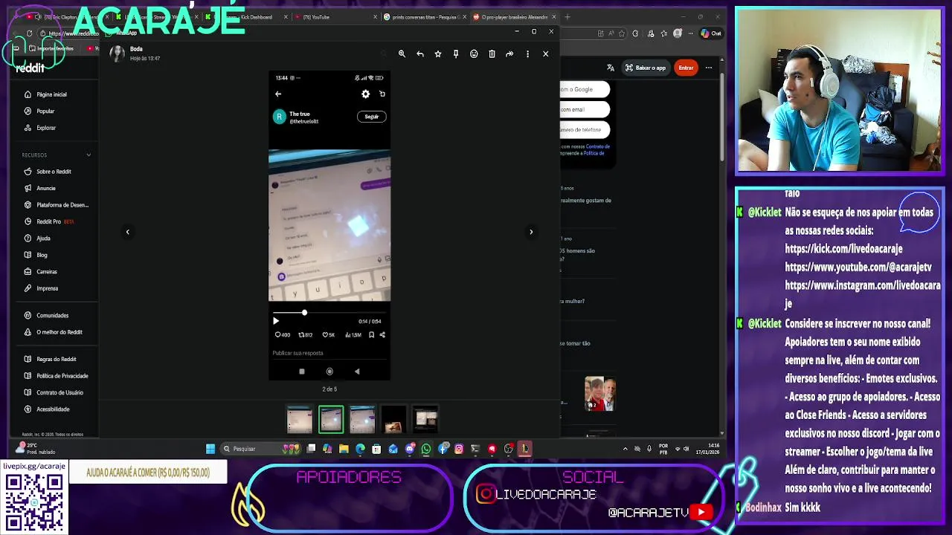Pin the message in WhatsApp viewer
This screenshot has height=535, width=952.
click(456, 53)
